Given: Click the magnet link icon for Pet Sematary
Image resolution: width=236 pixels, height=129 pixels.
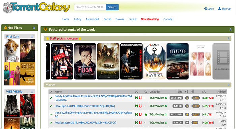Looking at the screenshot, I should point(140,123).
